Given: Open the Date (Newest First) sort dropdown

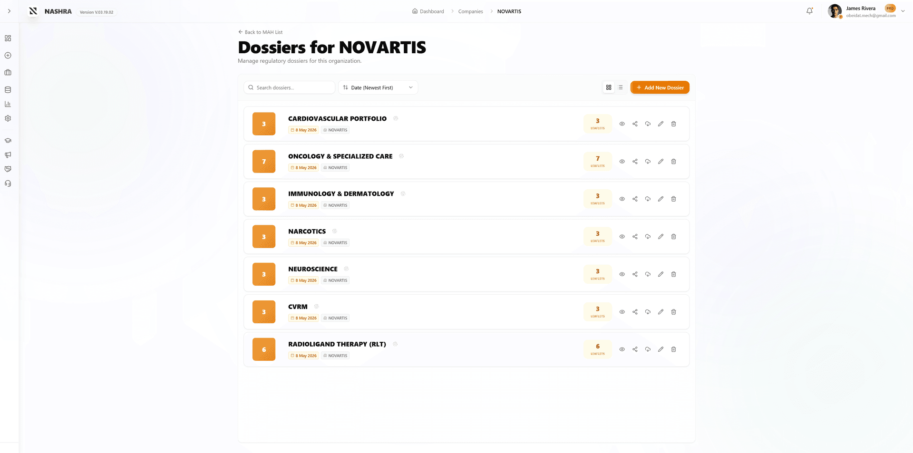Looking at the screenshot, I should coord(378,87).
